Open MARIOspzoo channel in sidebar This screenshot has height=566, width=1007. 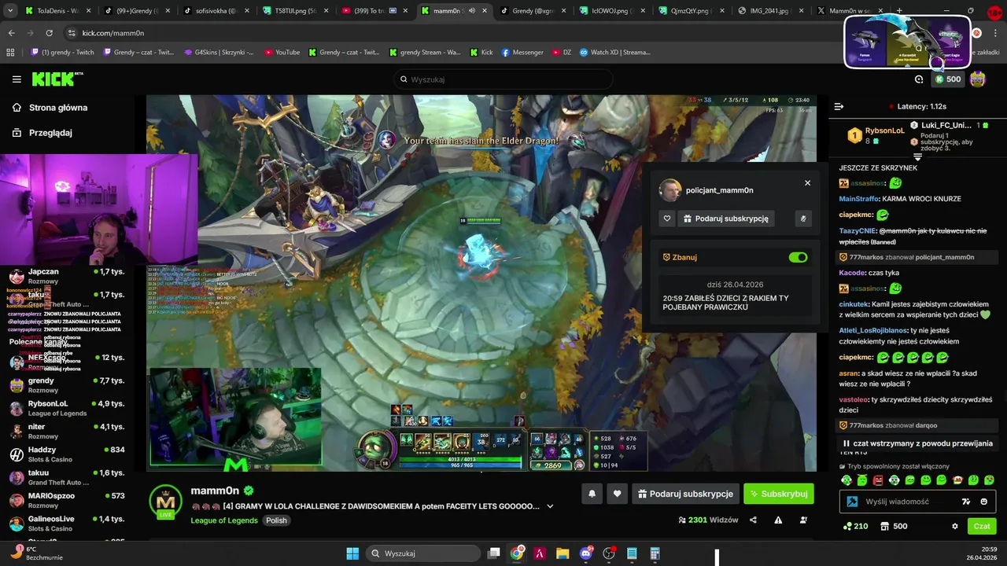[x=66, y=501]
